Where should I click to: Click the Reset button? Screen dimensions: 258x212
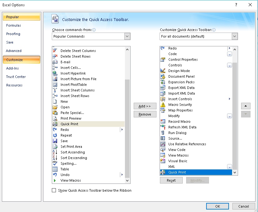coord(171,180)
